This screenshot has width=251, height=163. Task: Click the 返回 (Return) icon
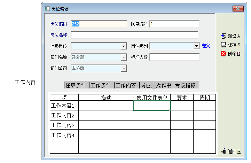click(x=223, y=151)
